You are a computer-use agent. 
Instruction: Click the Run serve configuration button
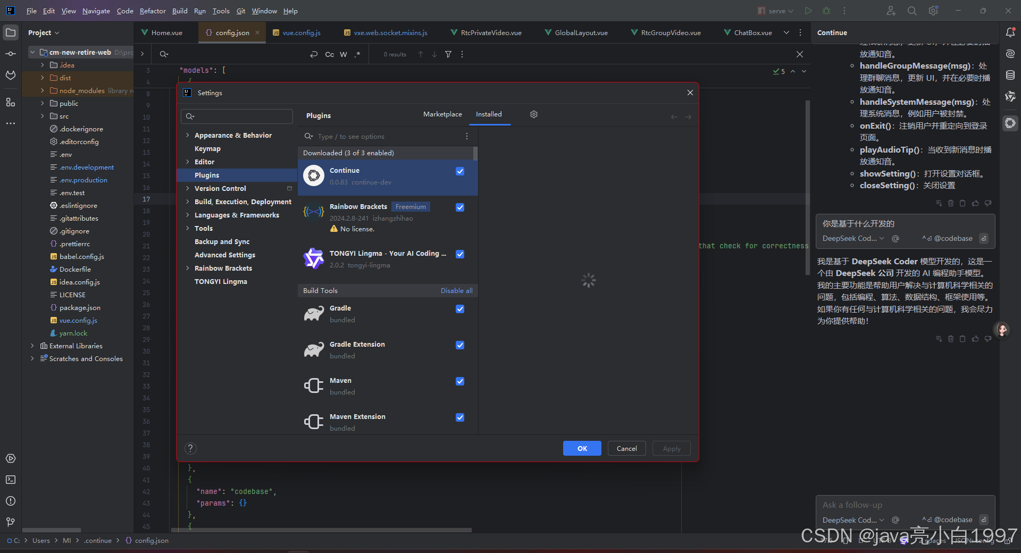coord(808,11)
